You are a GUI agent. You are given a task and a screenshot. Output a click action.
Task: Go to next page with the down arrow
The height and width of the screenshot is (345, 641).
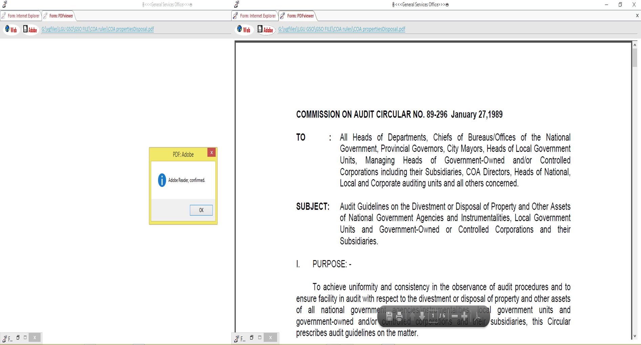pyautogui.click(x=422, y=316)
